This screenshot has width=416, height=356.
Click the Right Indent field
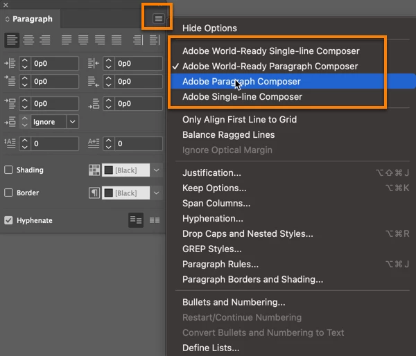coord(139,63)
